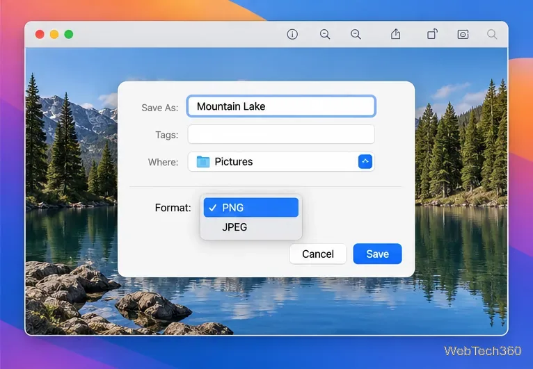
Task: Click the Markup camera icon in the toolbar
Action: [463, 34]
